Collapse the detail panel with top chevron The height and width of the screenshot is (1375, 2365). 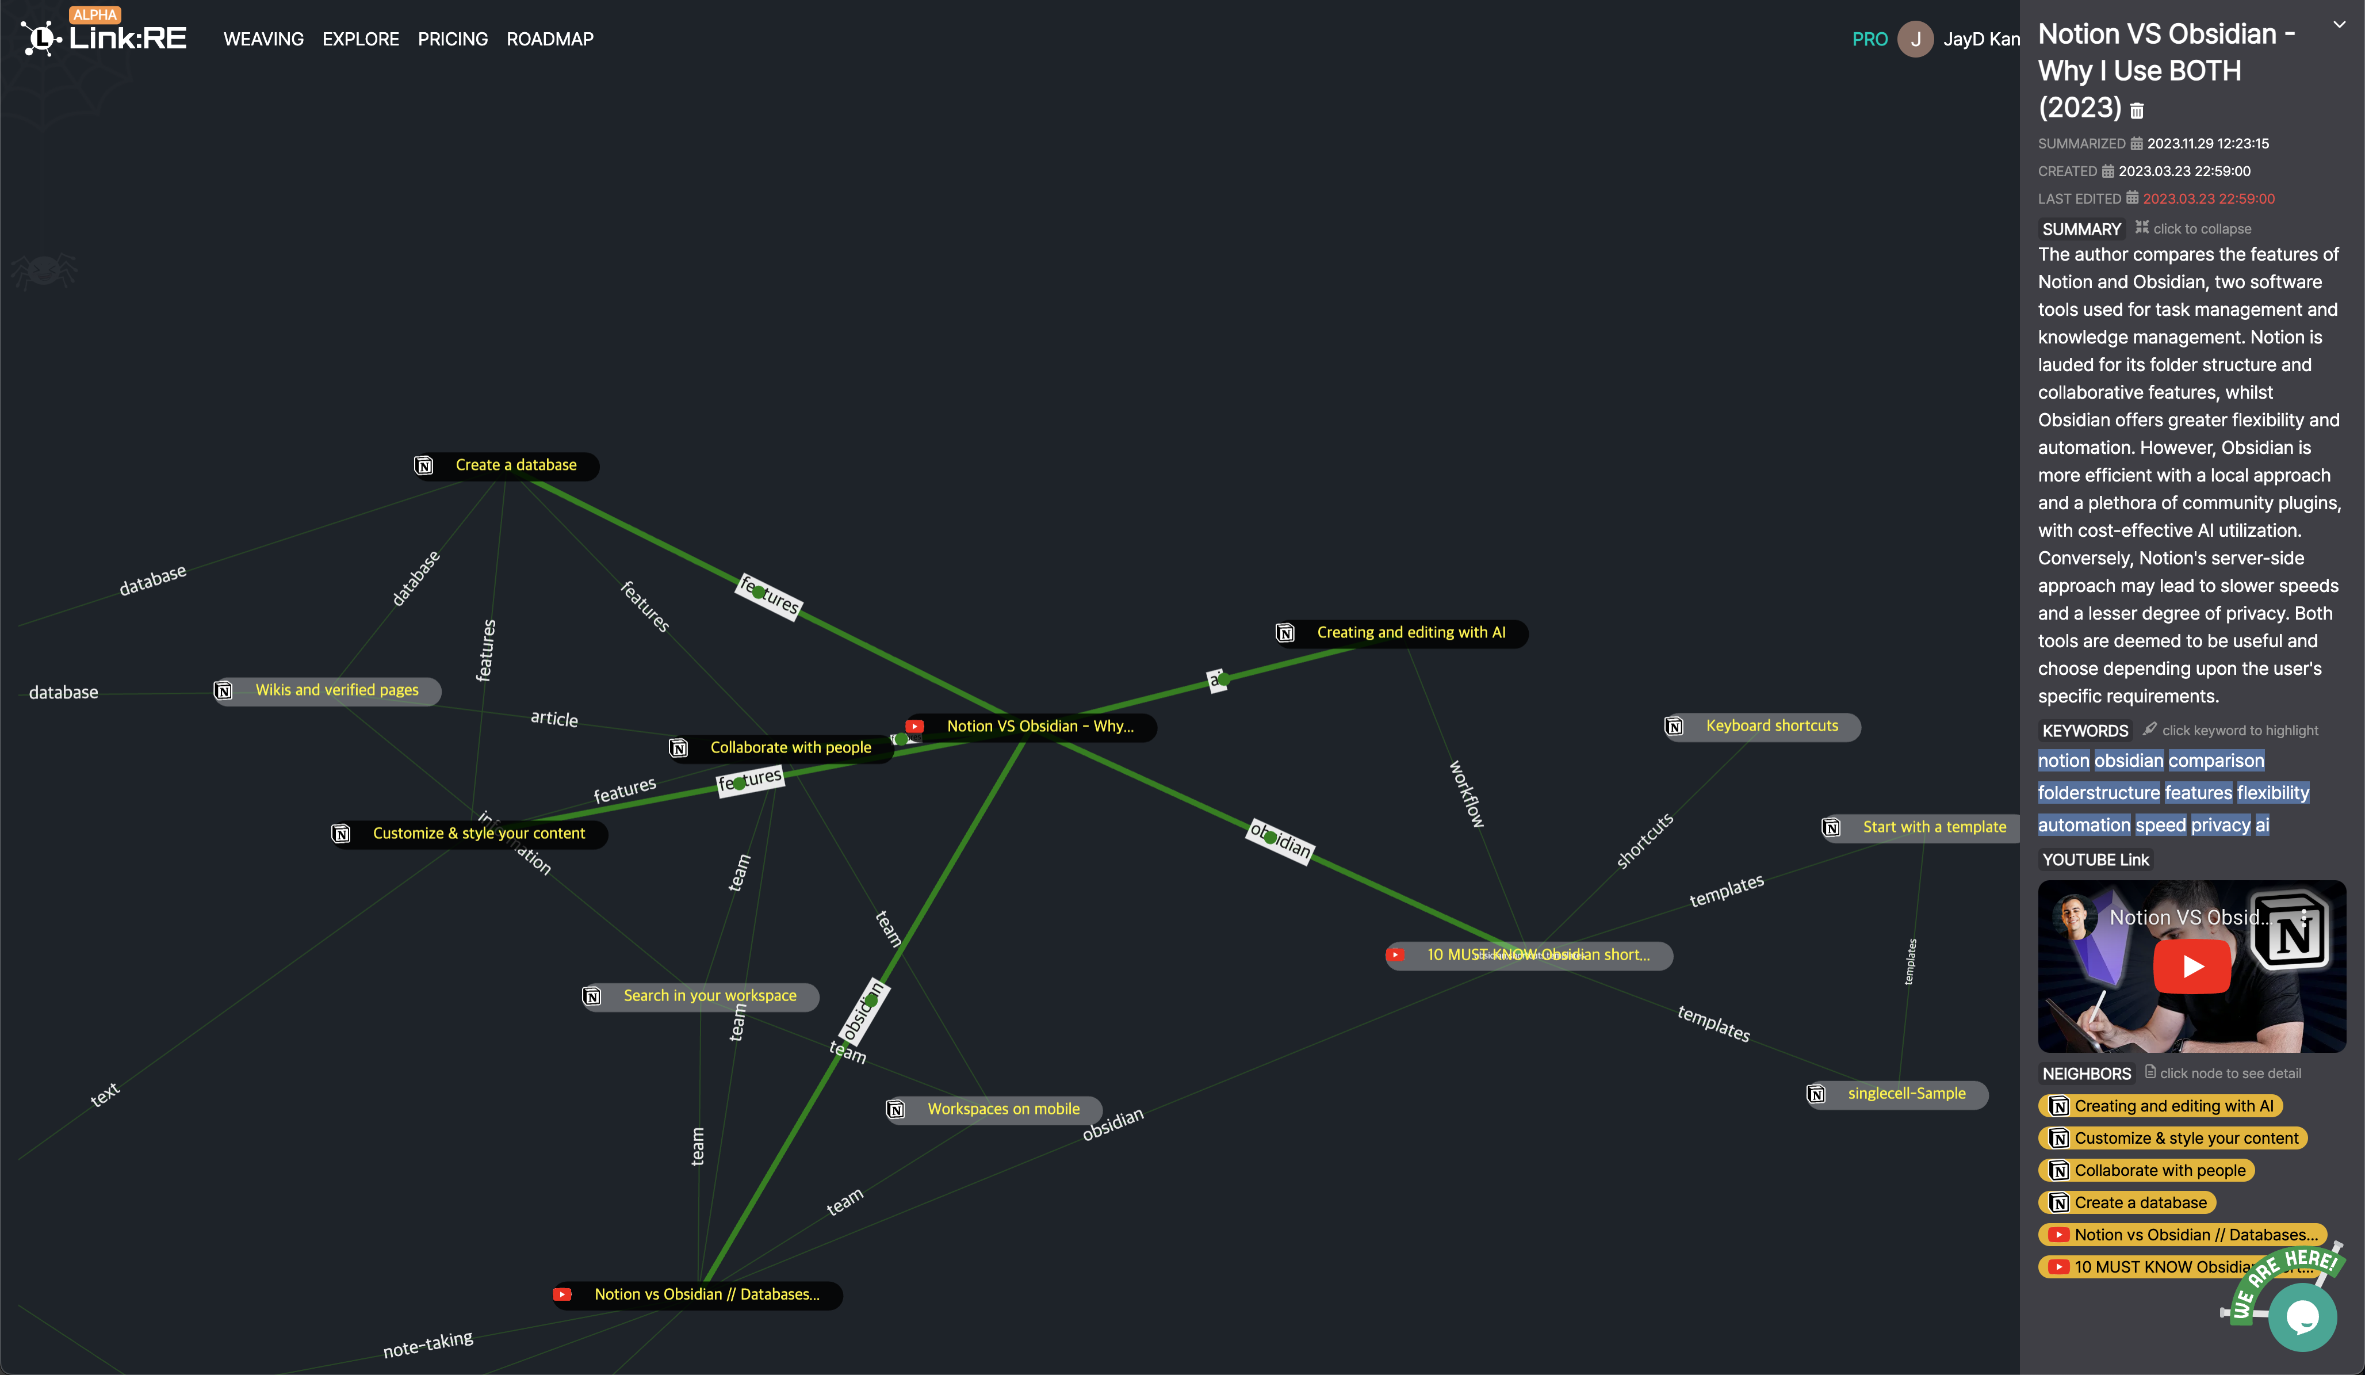point(2339,25)
